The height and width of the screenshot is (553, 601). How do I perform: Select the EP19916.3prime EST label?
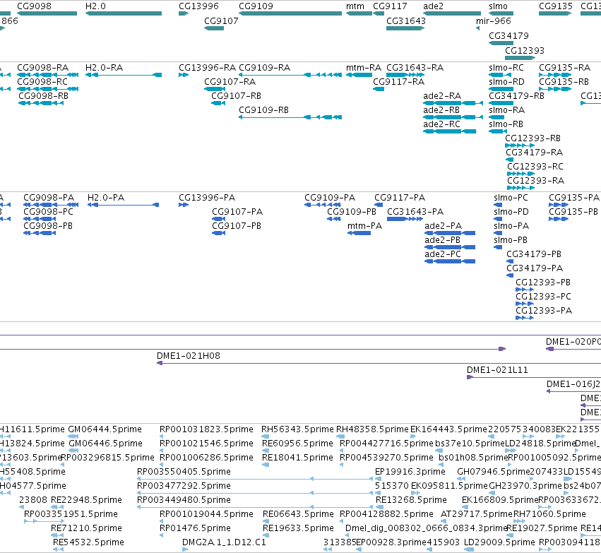[x=410, y=471]
